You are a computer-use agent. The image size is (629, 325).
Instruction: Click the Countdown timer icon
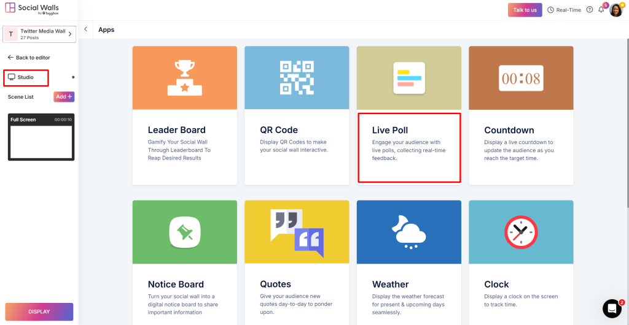pos(521,78)
